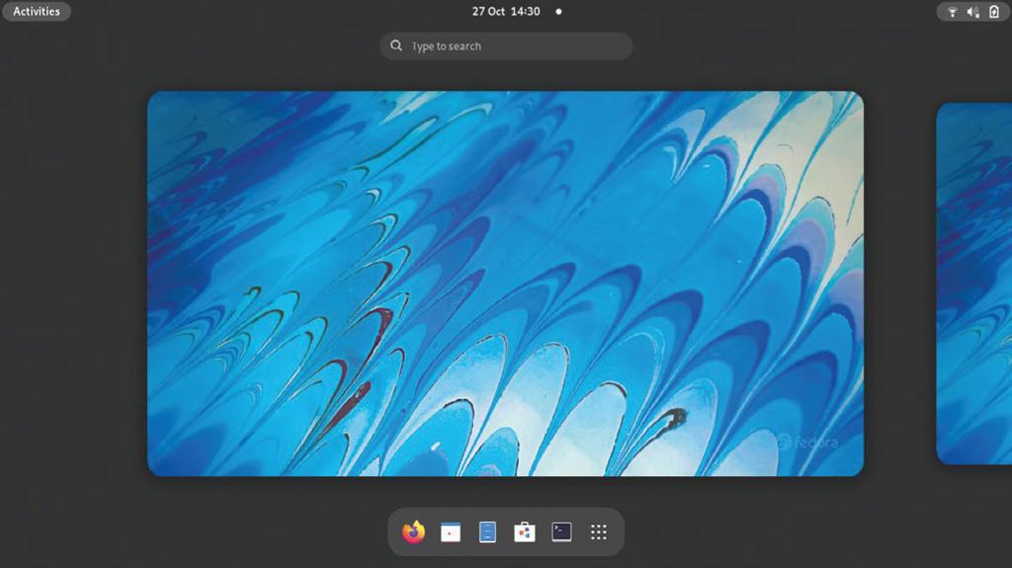
Task: Open the Calendar app in the dash
Action: (451, 531)
